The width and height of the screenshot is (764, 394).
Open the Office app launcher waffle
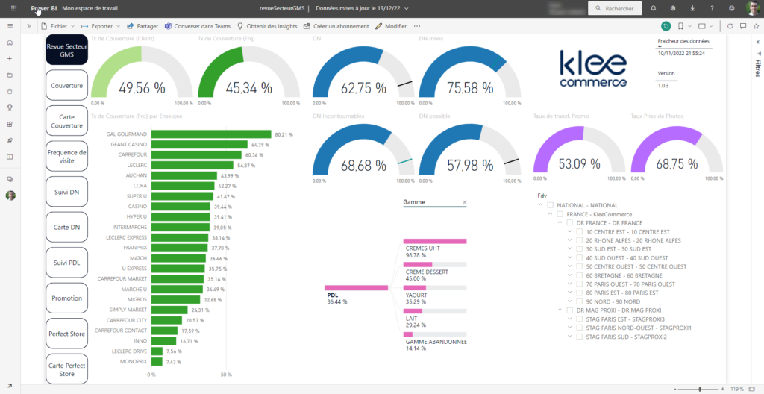click(13, 8)
